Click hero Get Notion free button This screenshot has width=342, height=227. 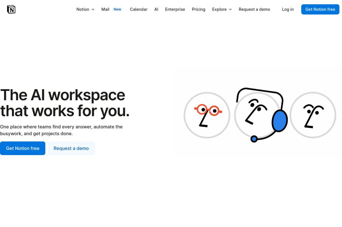[23, 148]
